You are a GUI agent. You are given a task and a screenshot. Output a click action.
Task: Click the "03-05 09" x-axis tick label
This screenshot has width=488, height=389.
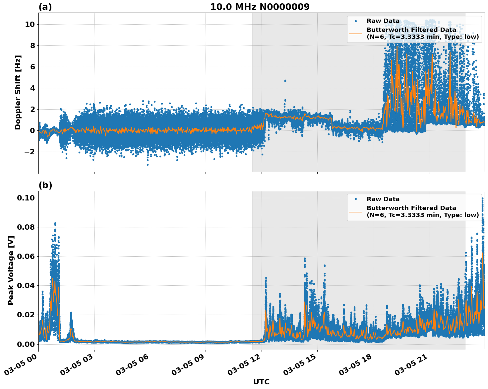[x=189, y=364]
